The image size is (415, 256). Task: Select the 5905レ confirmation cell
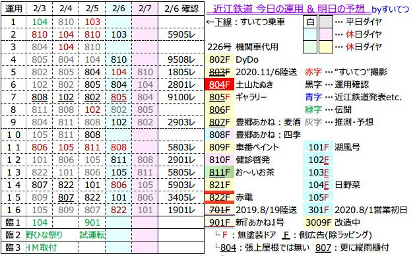click(x=181, y=34)
